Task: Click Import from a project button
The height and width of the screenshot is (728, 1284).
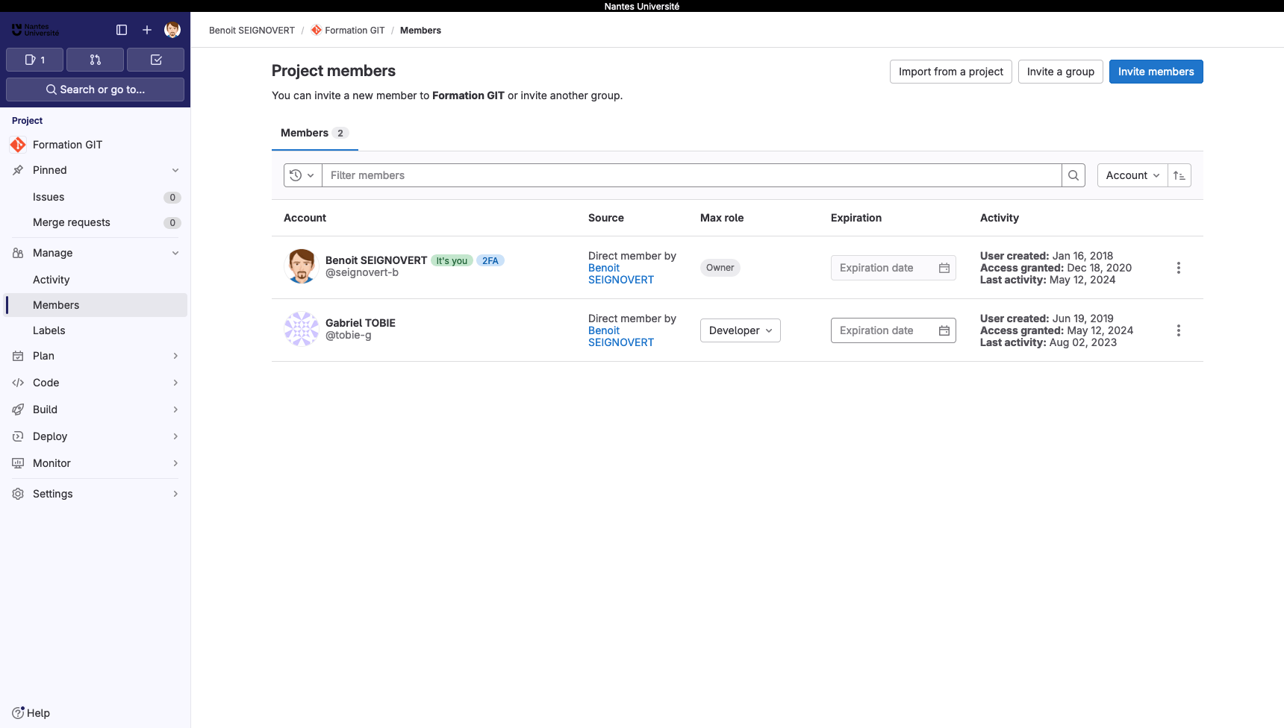Action: click(950, 72)
